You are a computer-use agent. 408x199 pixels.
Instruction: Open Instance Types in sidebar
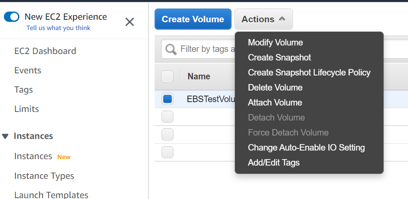click(x=44, y=176)
